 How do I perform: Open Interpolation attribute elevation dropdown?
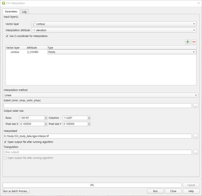click(114, 30)
